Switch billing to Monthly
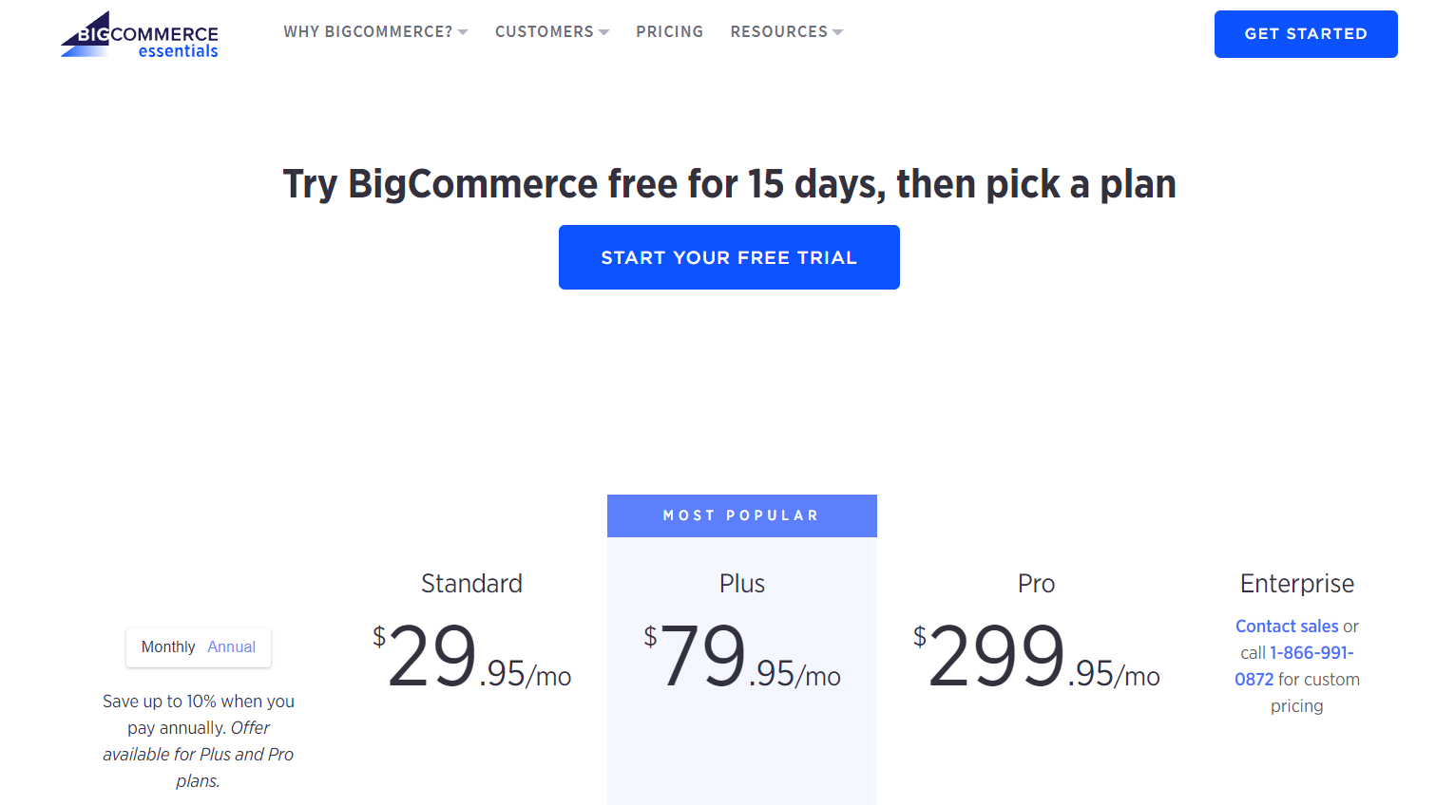This screenshot has height=805, width=1455. point(168,647)
